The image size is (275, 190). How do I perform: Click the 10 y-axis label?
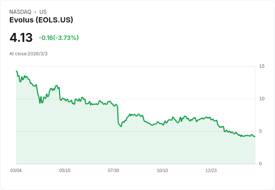pyautogui.click(x=262, y=99)
